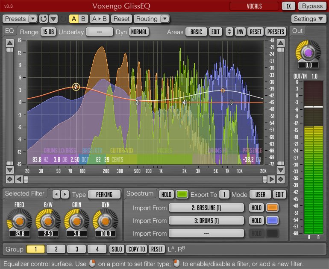Click the left diamond zoom icon
Image resolution: width=329 pixels, height=269 pixels.
(10, 179)
